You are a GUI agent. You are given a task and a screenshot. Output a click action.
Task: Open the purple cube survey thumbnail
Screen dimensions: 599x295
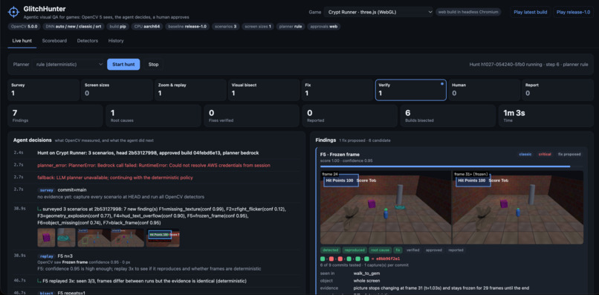46,237
